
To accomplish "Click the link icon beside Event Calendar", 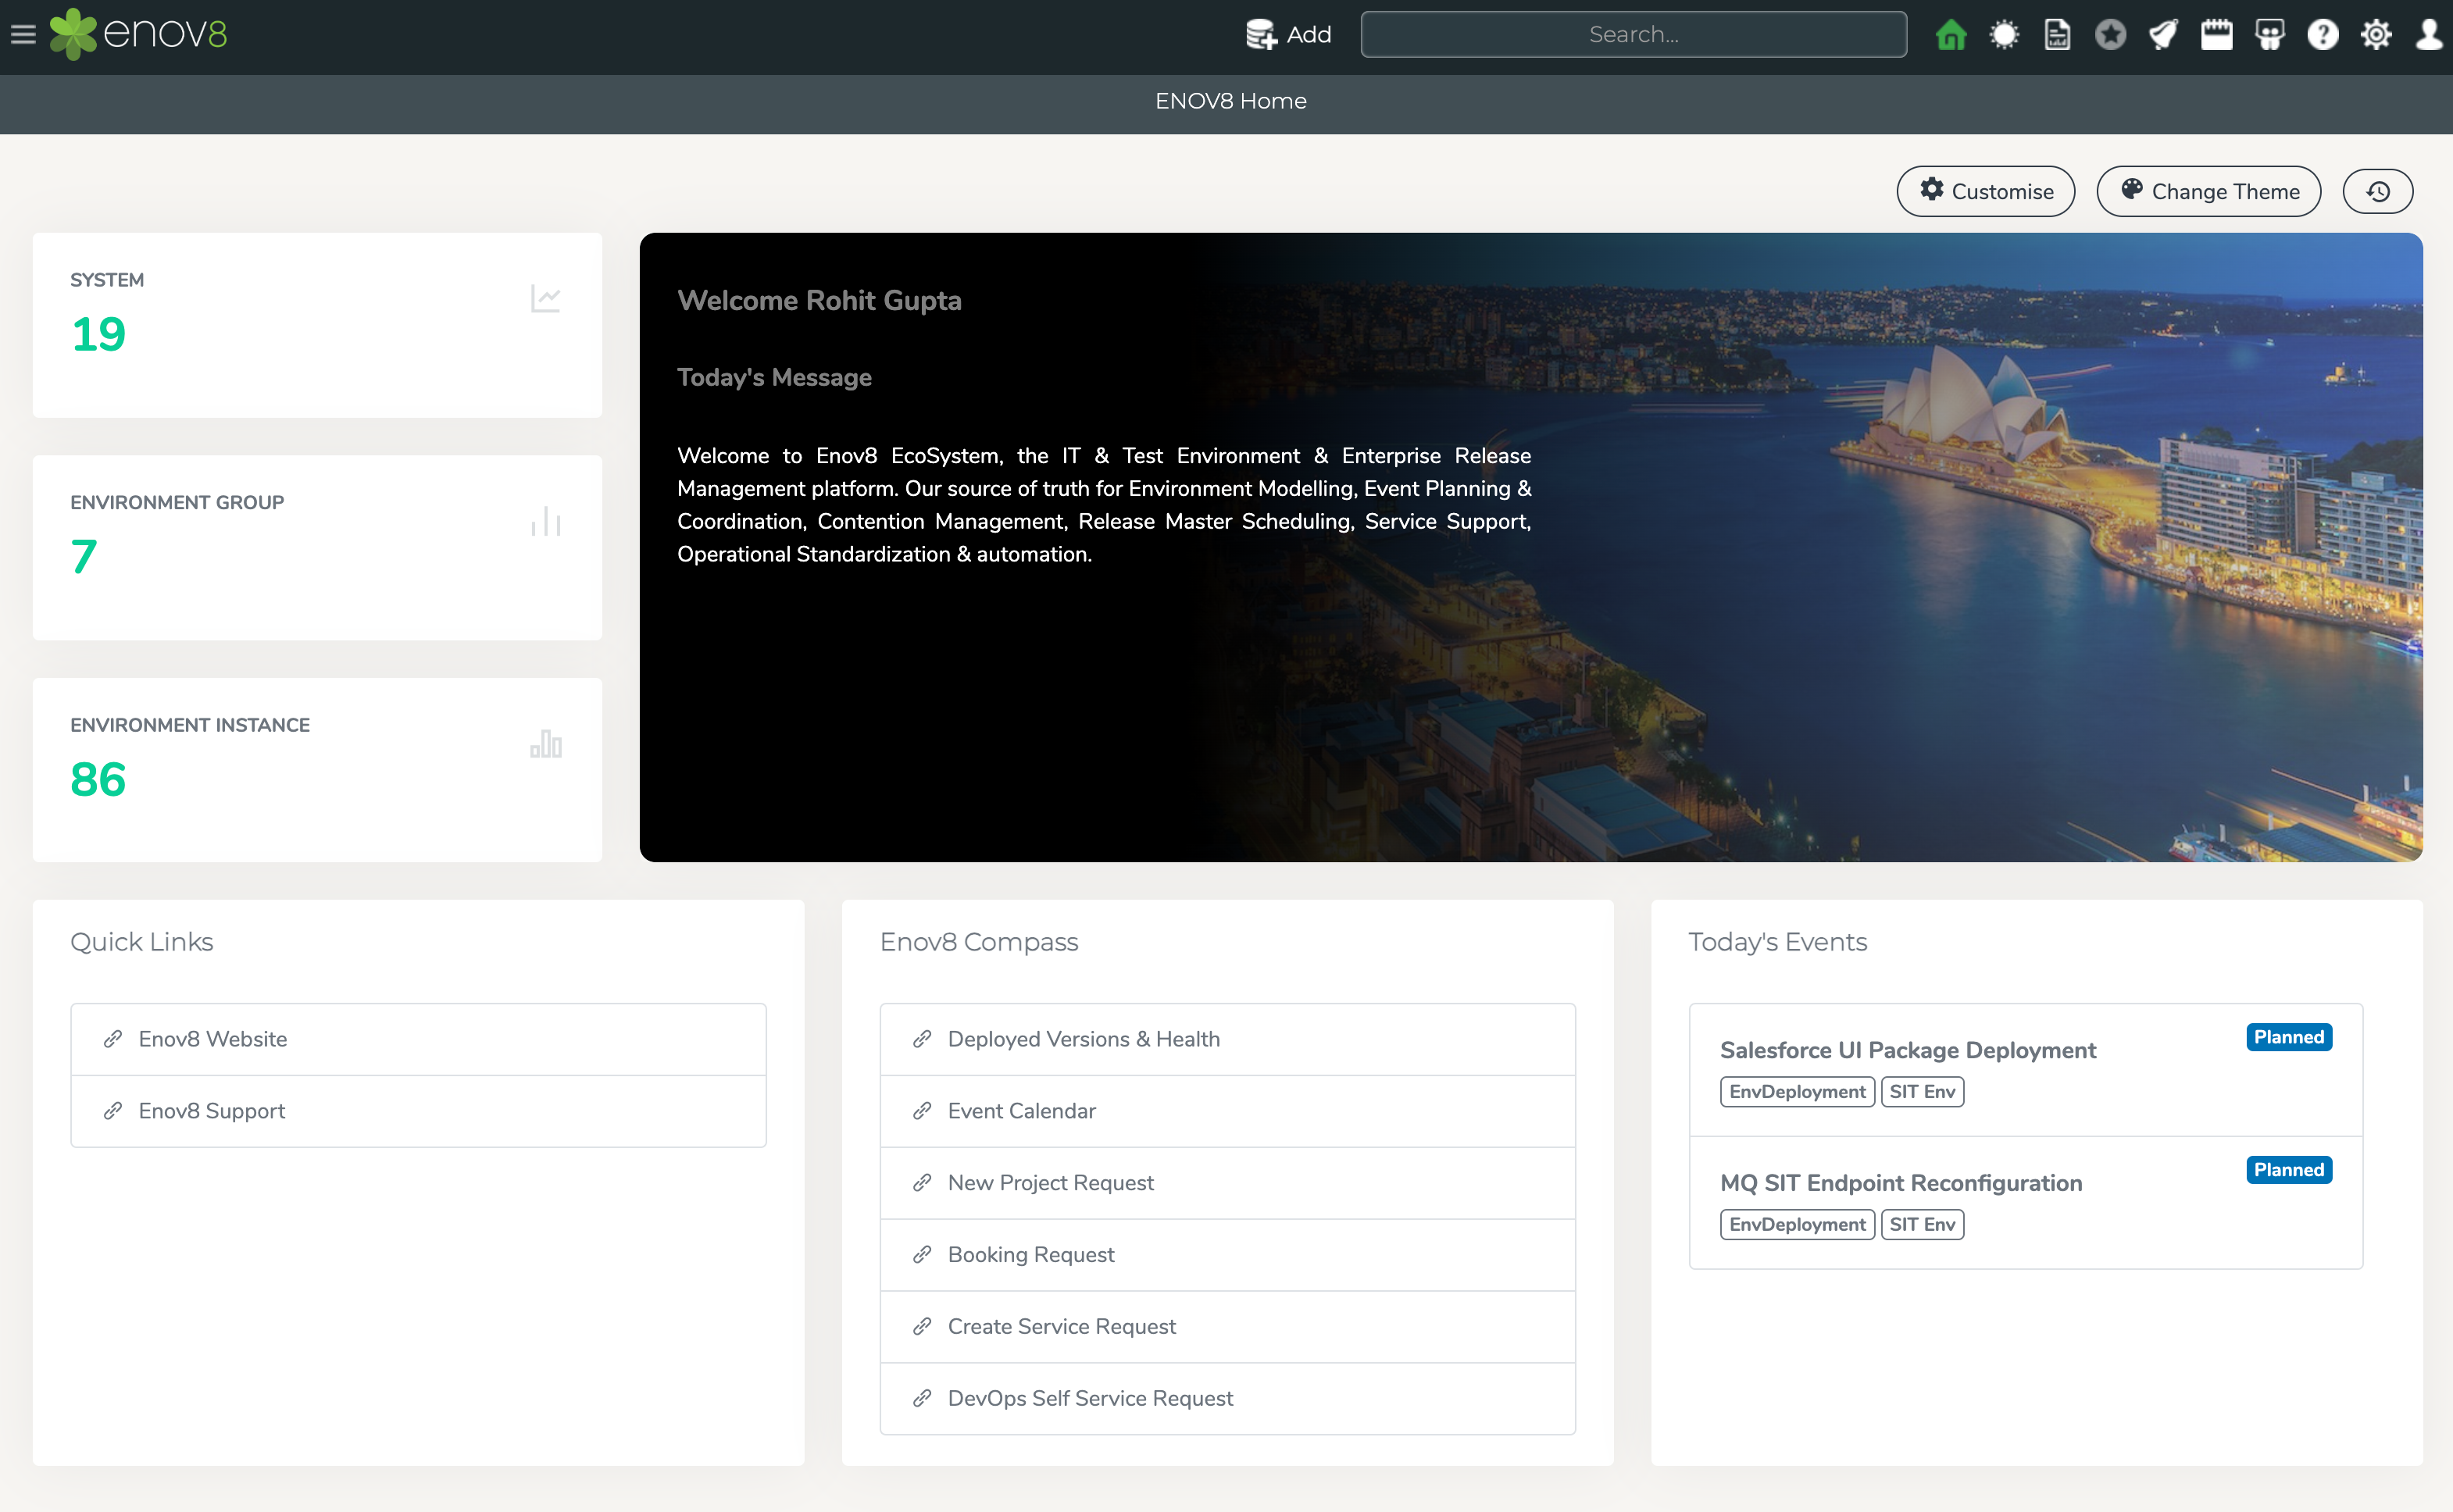I will pos(922,1111).
